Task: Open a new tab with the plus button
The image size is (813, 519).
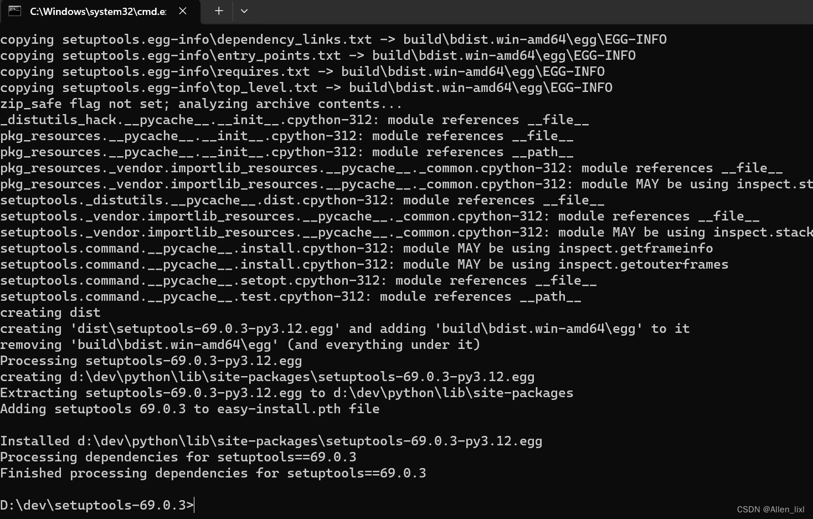Action: (218, 11)
